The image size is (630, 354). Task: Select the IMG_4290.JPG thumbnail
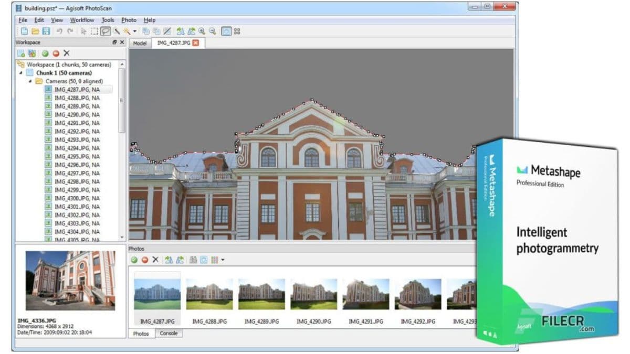313,294
